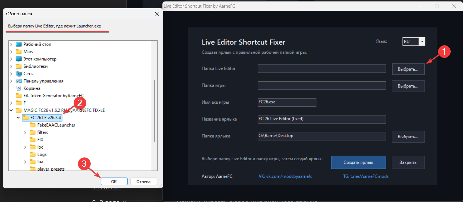This screenshot has height=202, width=463.
Task: Confirm folder choice with OK
Action: point(114,181)
